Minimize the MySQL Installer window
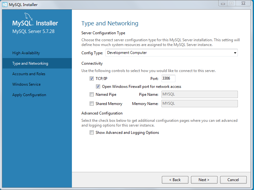Image resolution: width=254 pixels, height=190 pixels. coord(223,3)
